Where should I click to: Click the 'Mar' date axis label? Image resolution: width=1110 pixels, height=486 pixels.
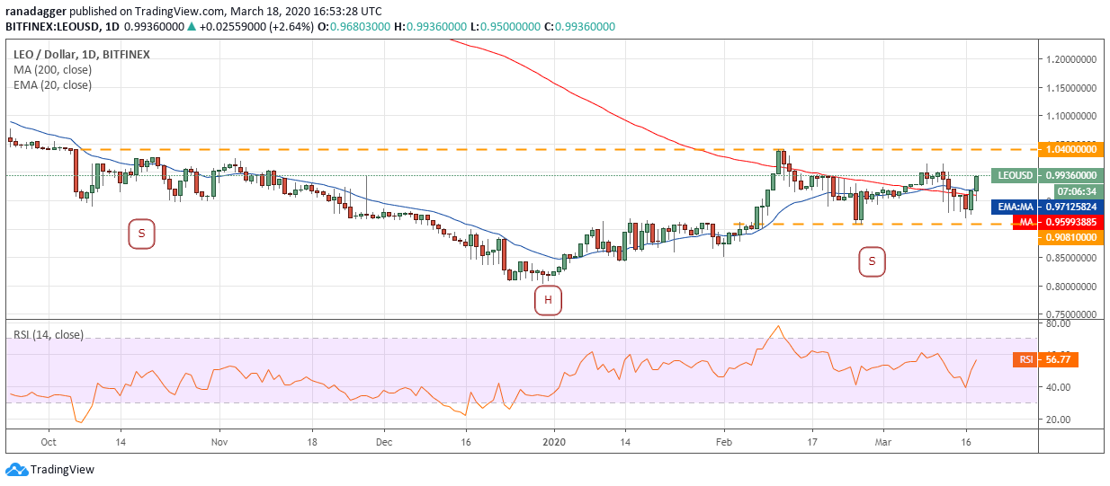click(x=882, y=442)
